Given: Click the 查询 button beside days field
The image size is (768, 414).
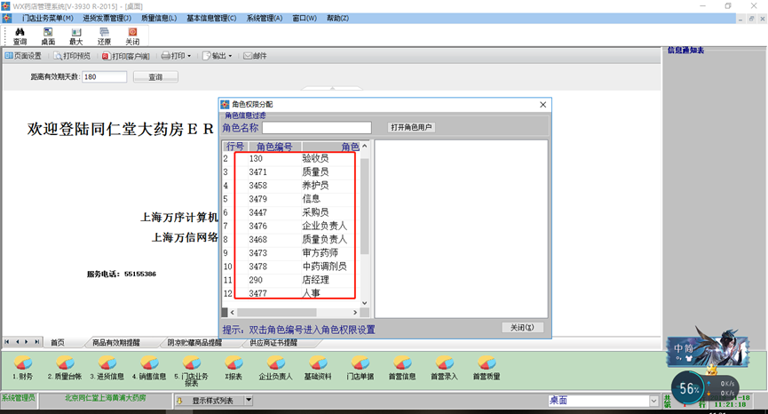Looking at the screenshot, I should coord(155,77).
